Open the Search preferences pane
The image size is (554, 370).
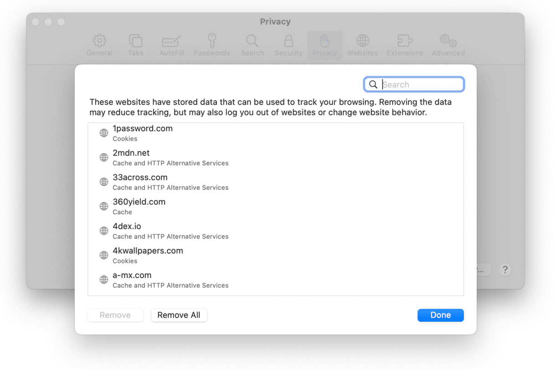252,45
